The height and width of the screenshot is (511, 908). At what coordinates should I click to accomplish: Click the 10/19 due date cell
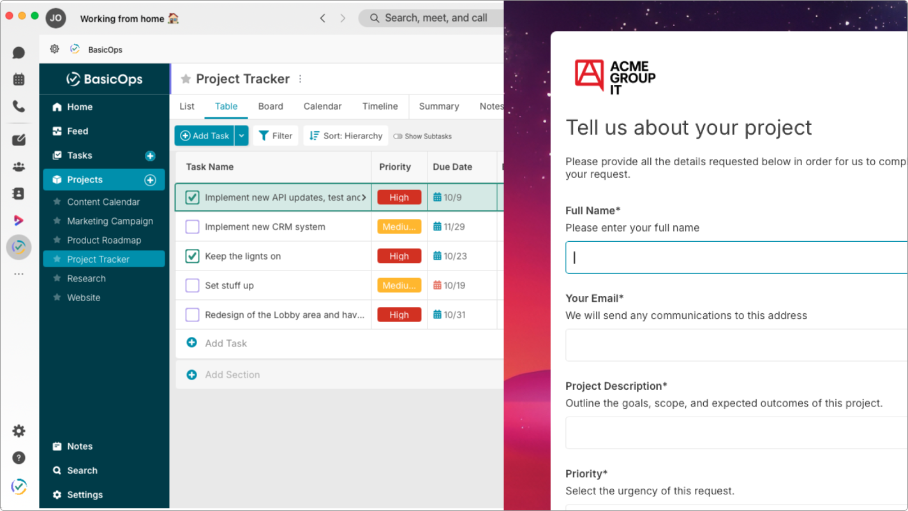coord(461,285)
